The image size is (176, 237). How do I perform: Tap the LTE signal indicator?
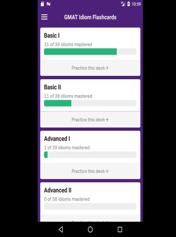(123, 4)
